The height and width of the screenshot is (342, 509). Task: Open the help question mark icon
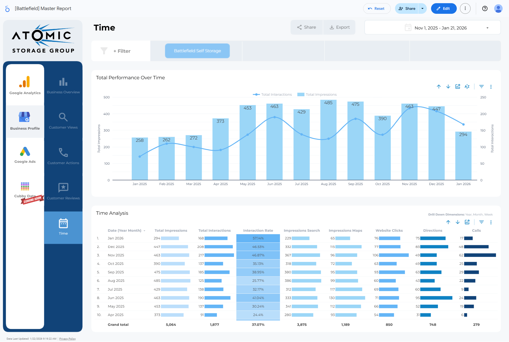tap(485, 8)
